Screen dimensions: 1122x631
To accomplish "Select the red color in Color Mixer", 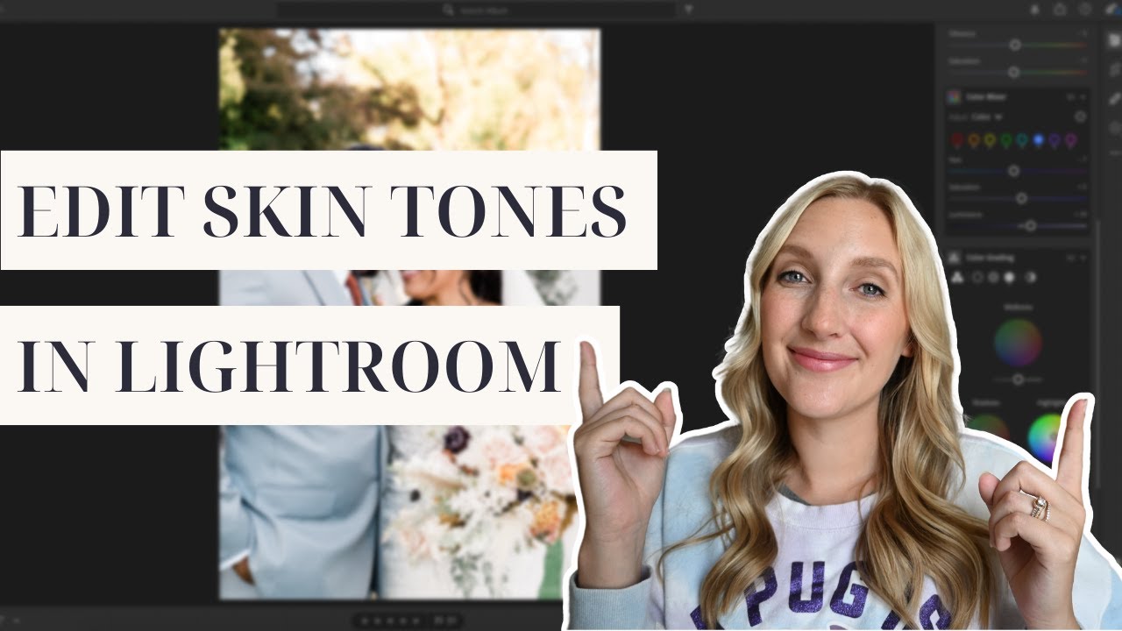I will [957, 140].
